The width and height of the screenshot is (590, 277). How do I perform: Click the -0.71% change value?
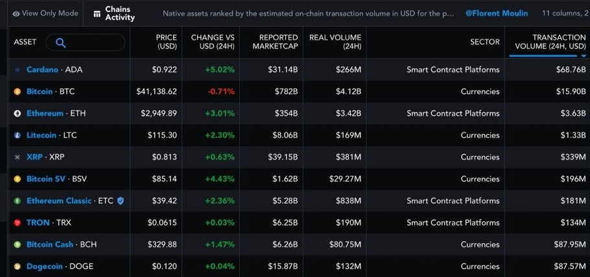[x=220, y=92]
